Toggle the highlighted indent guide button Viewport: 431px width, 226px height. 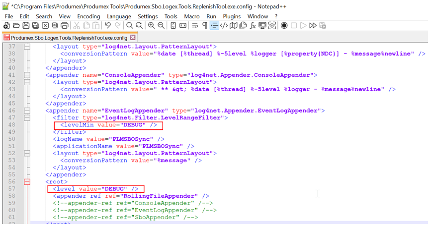coord(214,26)
